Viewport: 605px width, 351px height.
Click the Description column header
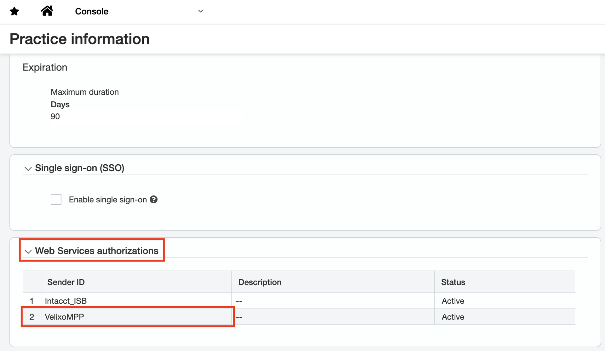260,282
